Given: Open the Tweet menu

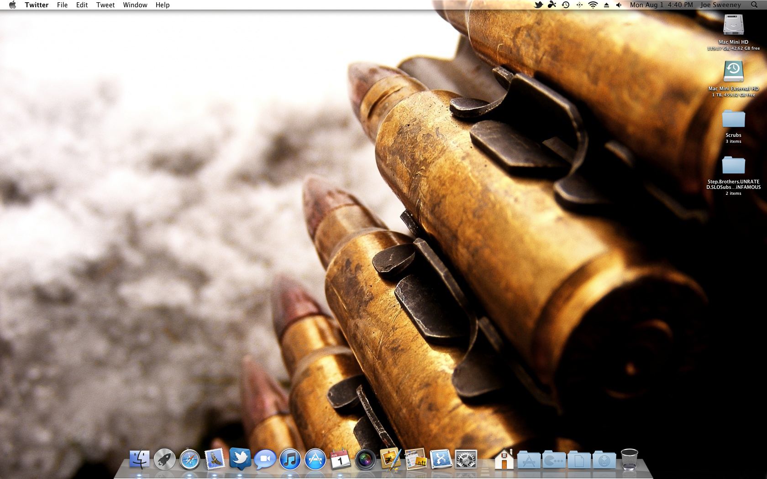Looking at the screenshot, I should coord(105,5).
